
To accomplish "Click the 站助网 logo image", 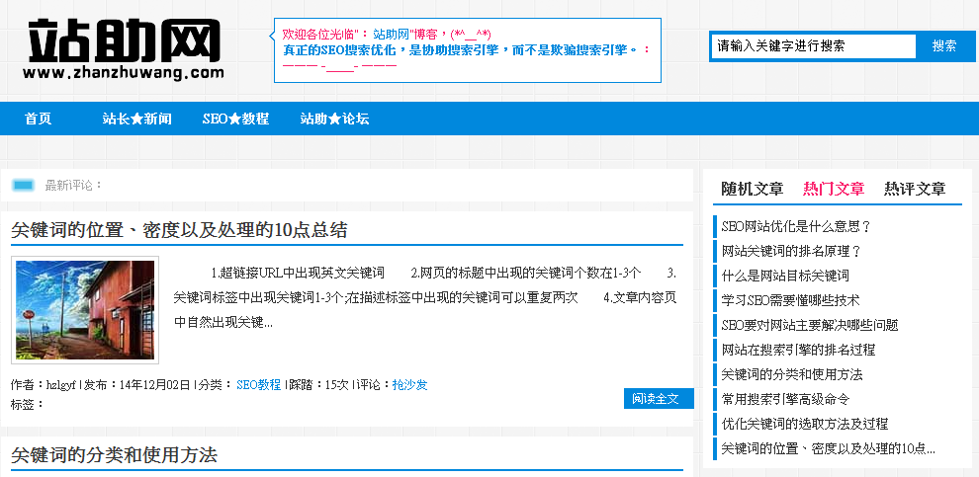I will click(125, 46).
